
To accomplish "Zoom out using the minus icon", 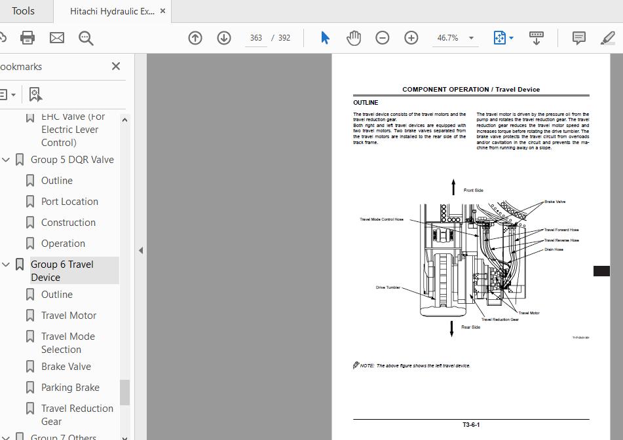I will [383, 37].
